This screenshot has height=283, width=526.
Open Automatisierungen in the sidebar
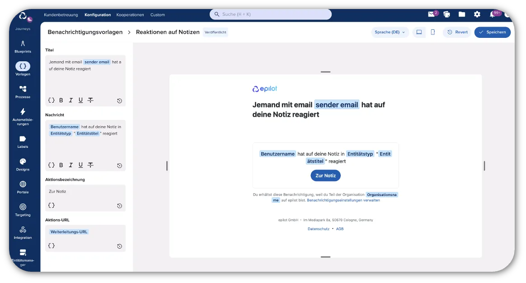tap(23, 117)
